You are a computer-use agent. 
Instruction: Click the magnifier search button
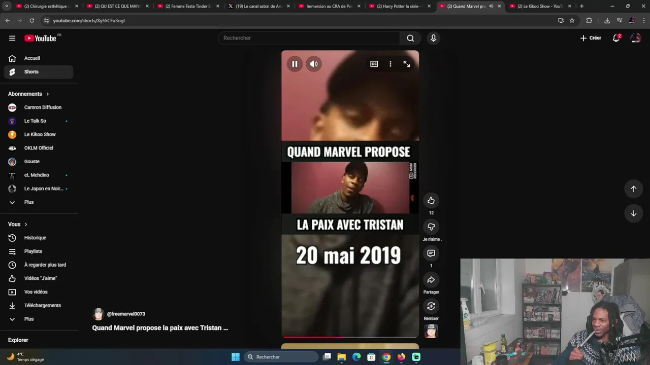click(410, 38)
